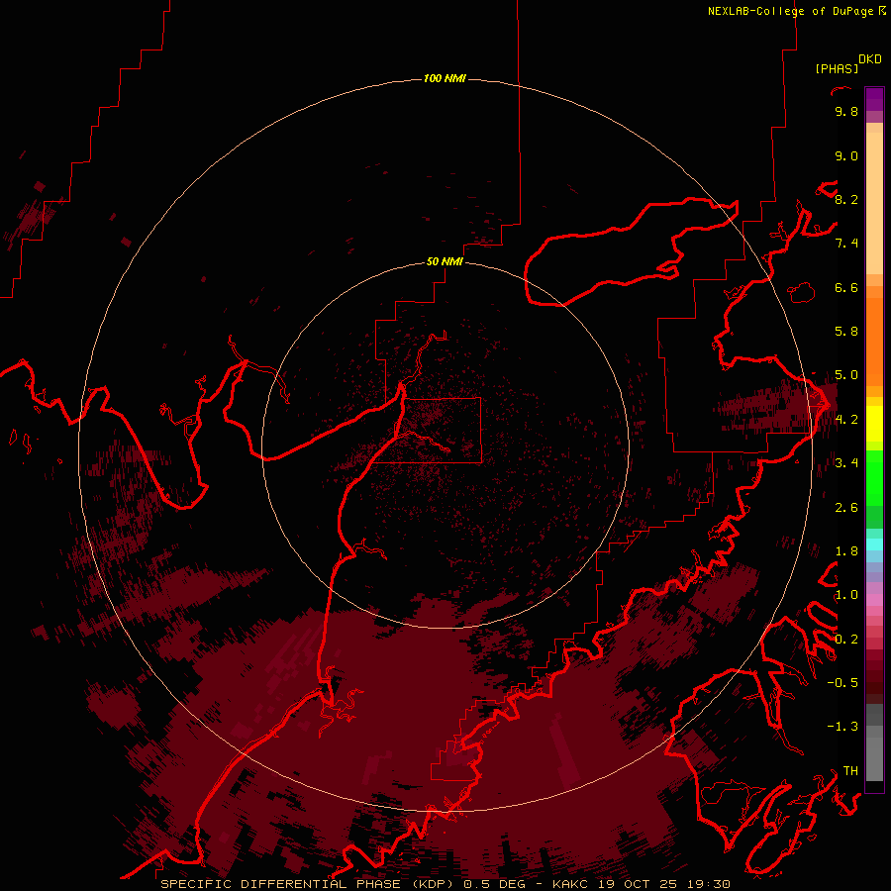Click the 5.8 value on the scale

click(x=846, y=332)
